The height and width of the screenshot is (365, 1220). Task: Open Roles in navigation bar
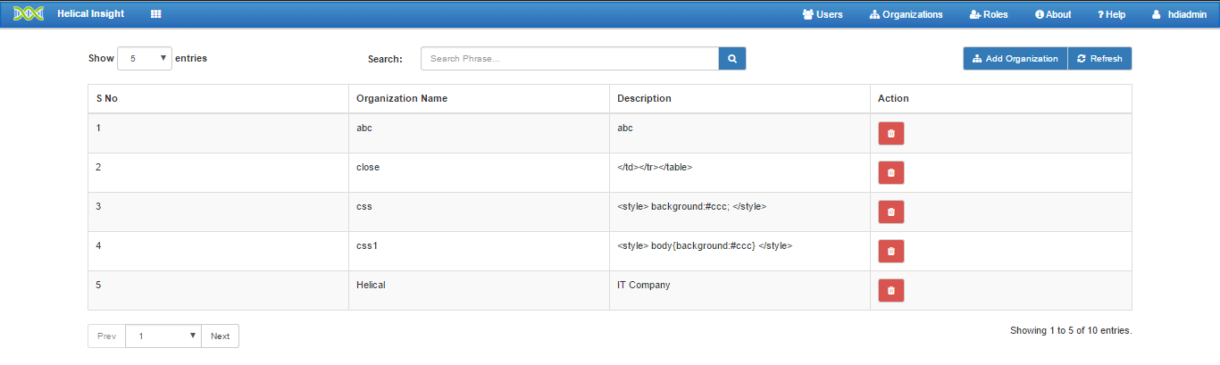click(989, 14)
